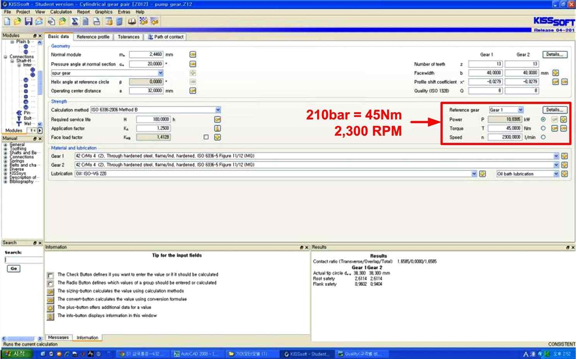Screen dimensions: 576x359
Task: Open the File menu
Action: (7, 12)
